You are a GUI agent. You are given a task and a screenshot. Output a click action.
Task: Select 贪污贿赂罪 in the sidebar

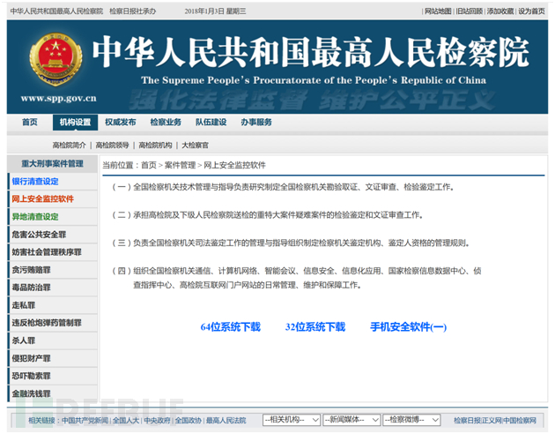[x=31, y=270]
